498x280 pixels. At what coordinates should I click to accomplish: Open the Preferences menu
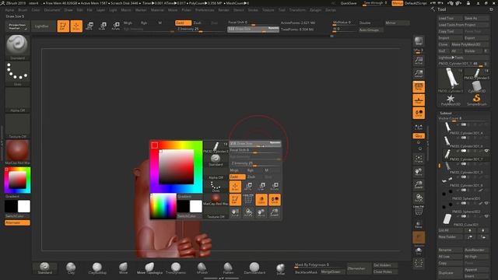point(205,10)
